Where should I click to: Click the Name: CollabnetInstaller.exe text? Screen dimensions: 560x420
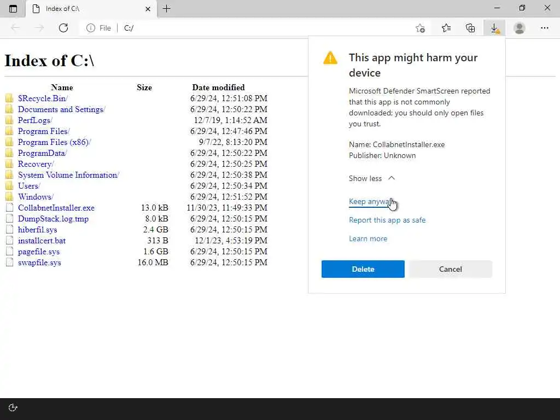pos(397,144)
